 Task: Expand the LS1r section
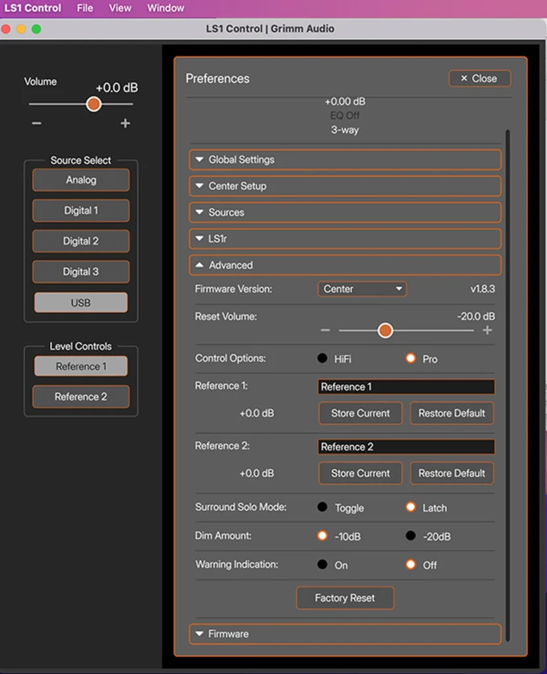coord(345,238)
